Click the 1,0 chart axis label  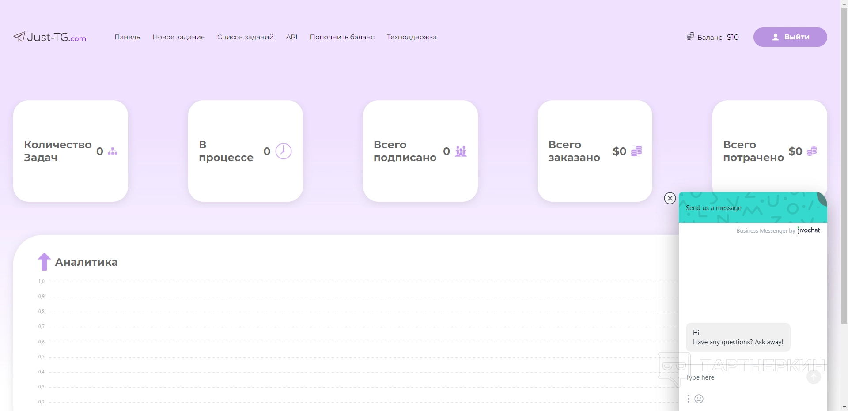[x=42, y=282]
